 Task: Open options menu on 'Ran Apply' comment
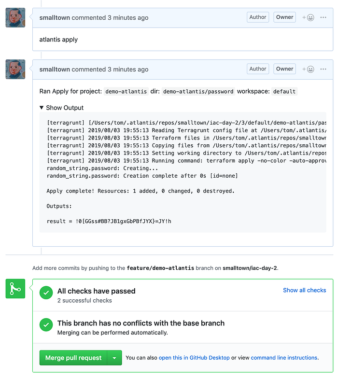(323, 69)
